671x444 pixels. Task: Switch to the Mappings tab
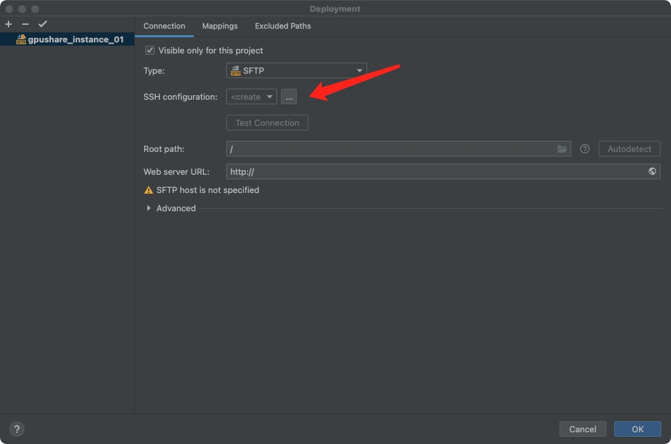tap(220, 26)
